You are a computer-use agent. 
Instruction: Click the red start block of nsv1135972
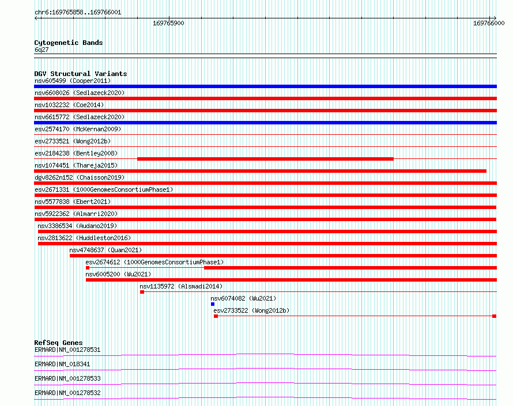click(x=142, y=292)
